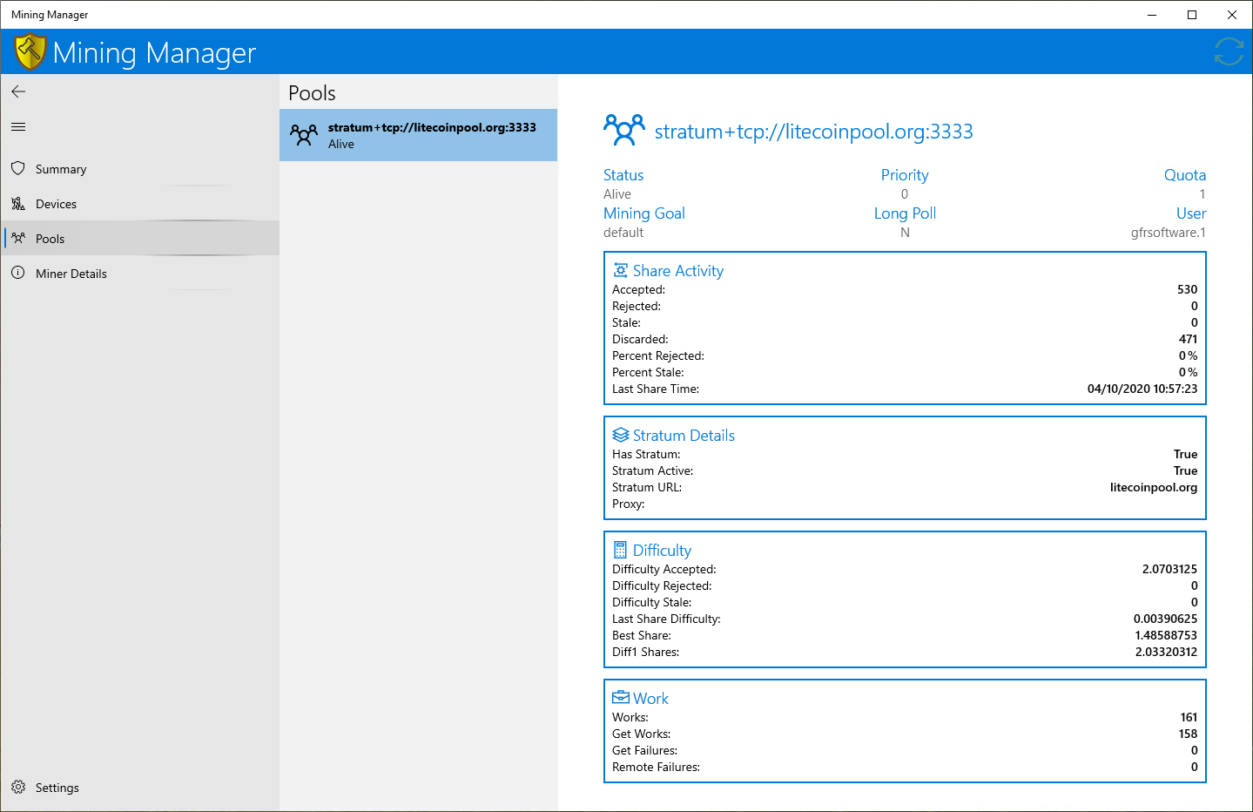The image size is (1253, 812).
Task: Click the pool URL title heading
Action: pos(813,132)
